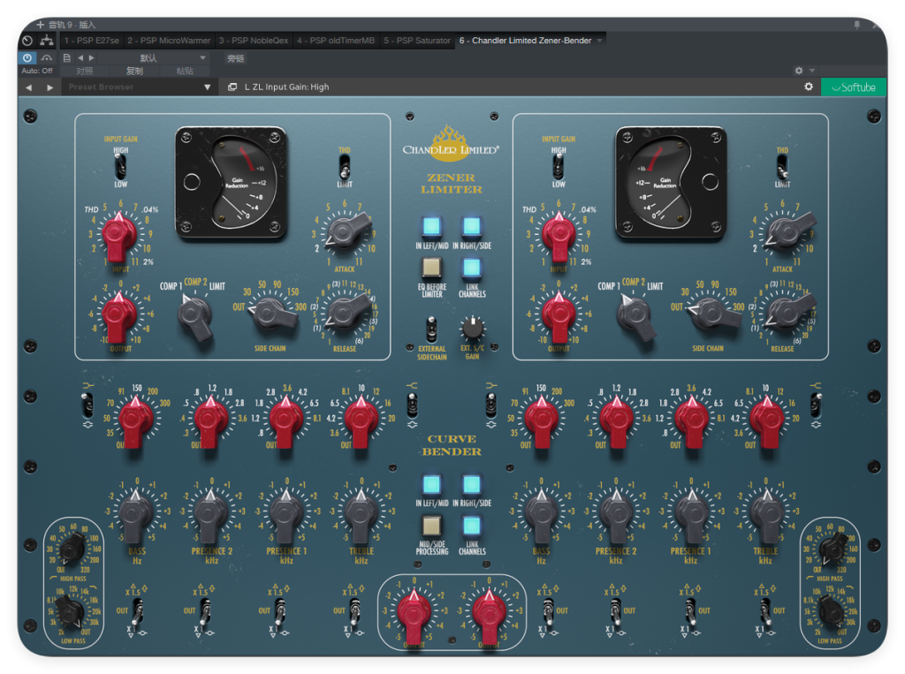Click the routing channel icon beside the tabs
The width and height of the screenshot is (905, 674).
[47, 41]
